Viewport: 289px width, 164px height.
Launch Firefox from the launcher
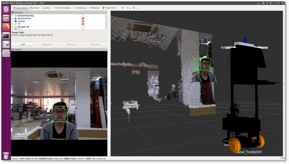(6, 27)
